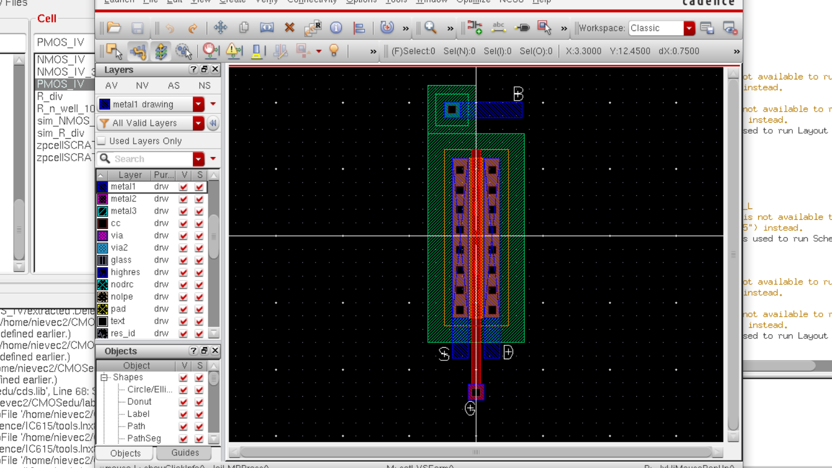This screenshot has width=832, height=468.
Task: Open the Properties info icon
Action: click(336, 28)
